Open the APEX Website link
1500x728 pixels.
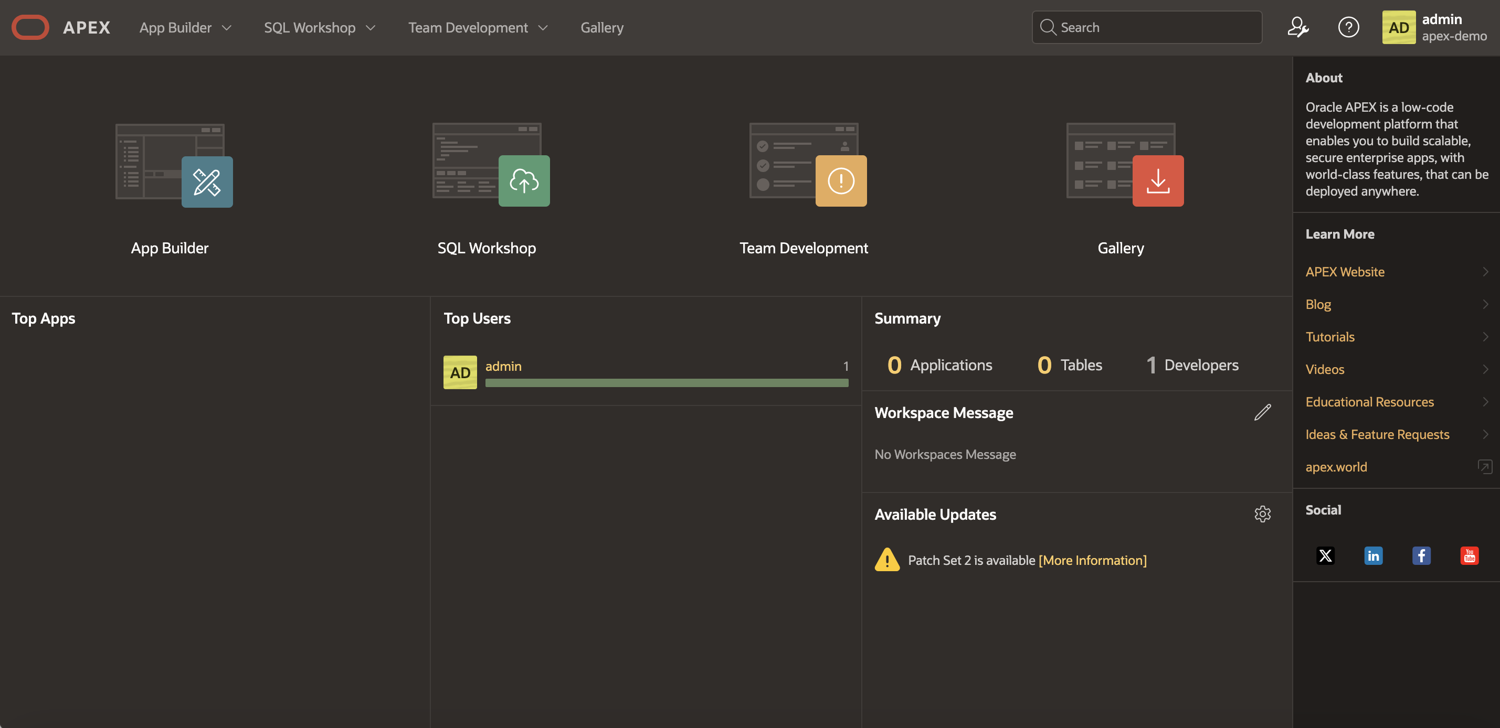[1345, 272]
